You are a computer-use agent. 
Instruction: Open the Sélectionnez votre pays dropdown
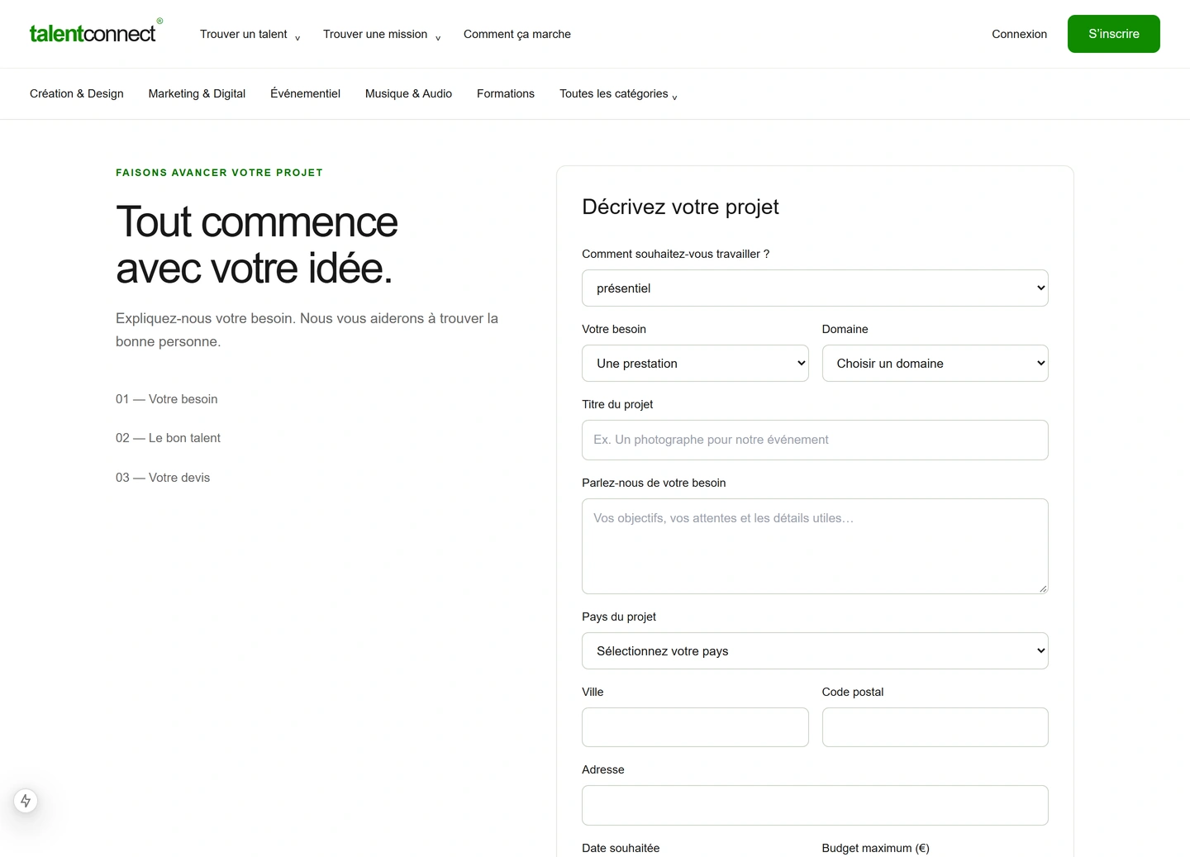815,651
